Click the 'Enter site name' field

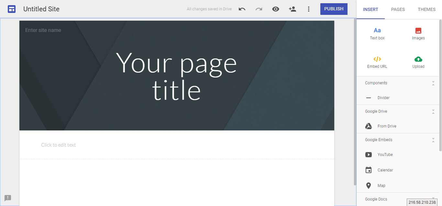tap(43, 30)
